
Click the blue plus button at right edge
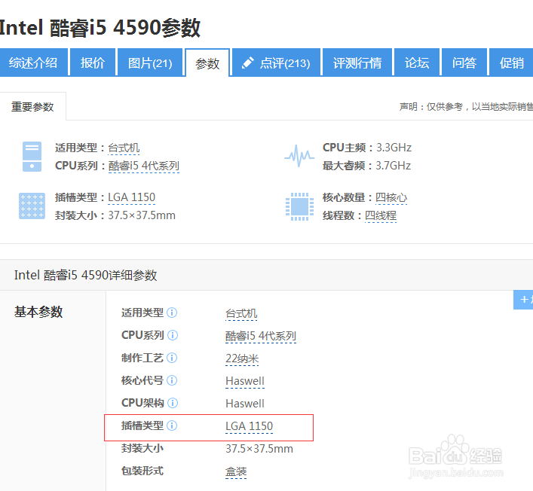(x=523, y=300)
